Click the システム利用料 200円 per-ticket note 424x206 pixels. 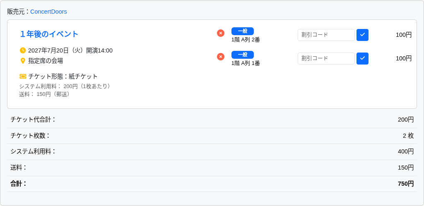coord(65,86)
